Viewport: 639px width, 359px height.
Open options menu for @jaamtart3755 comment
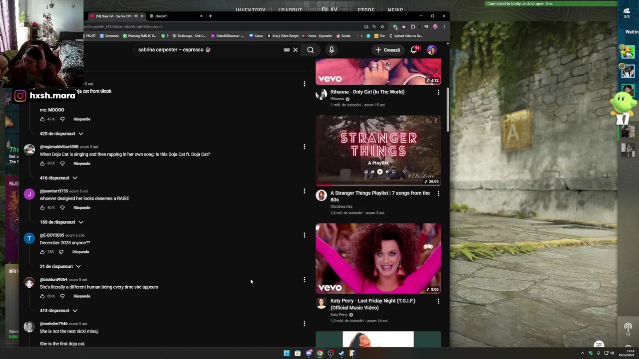[305, 191]
